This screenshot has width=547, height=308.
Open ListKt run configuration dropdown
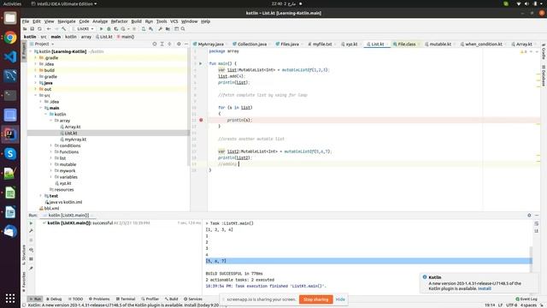pyautogui.click(x=84, y=29)
